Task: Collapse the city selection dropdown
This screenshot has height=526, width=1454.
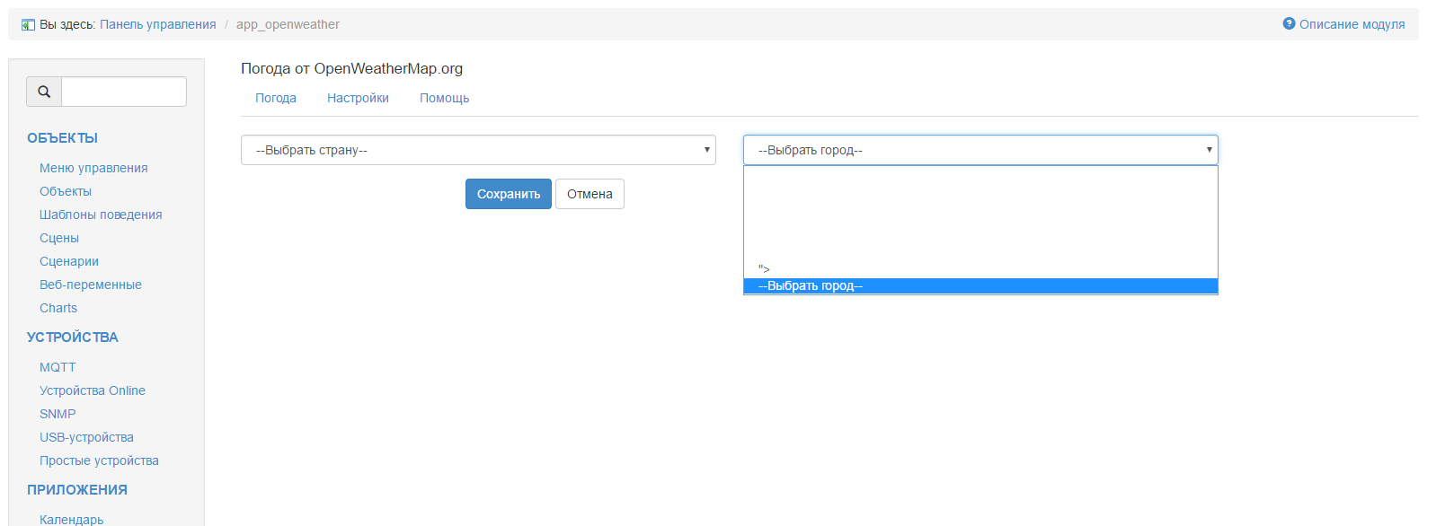Action: click(x=980, y=150)
